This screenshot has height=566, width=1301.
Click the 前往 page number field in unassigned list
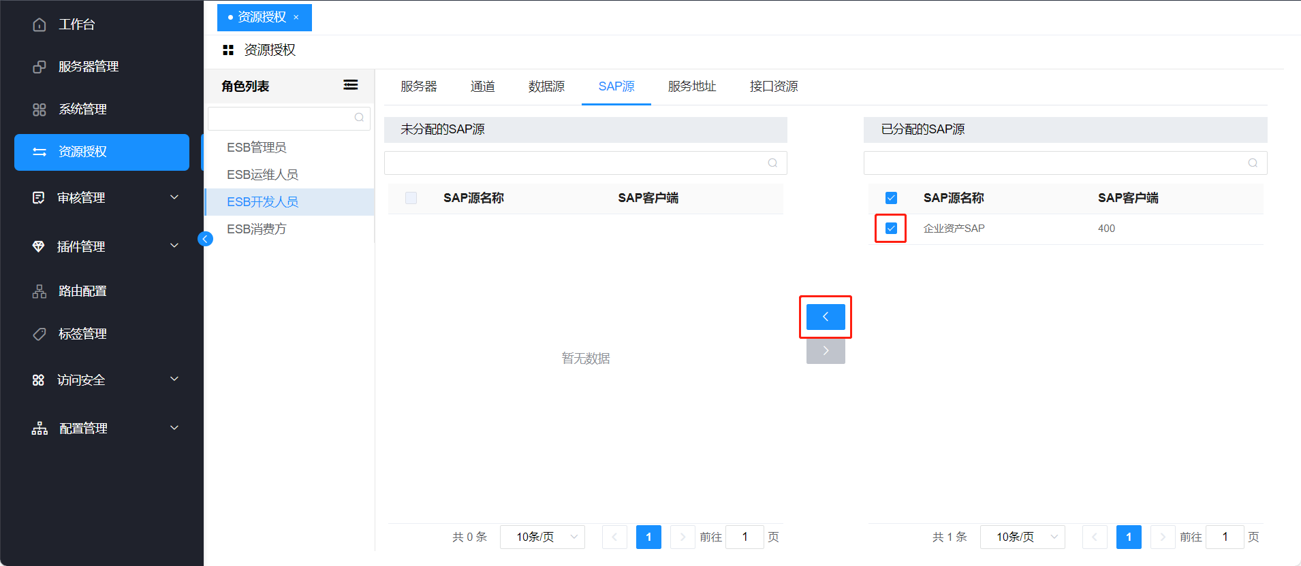tap(744, 537)
